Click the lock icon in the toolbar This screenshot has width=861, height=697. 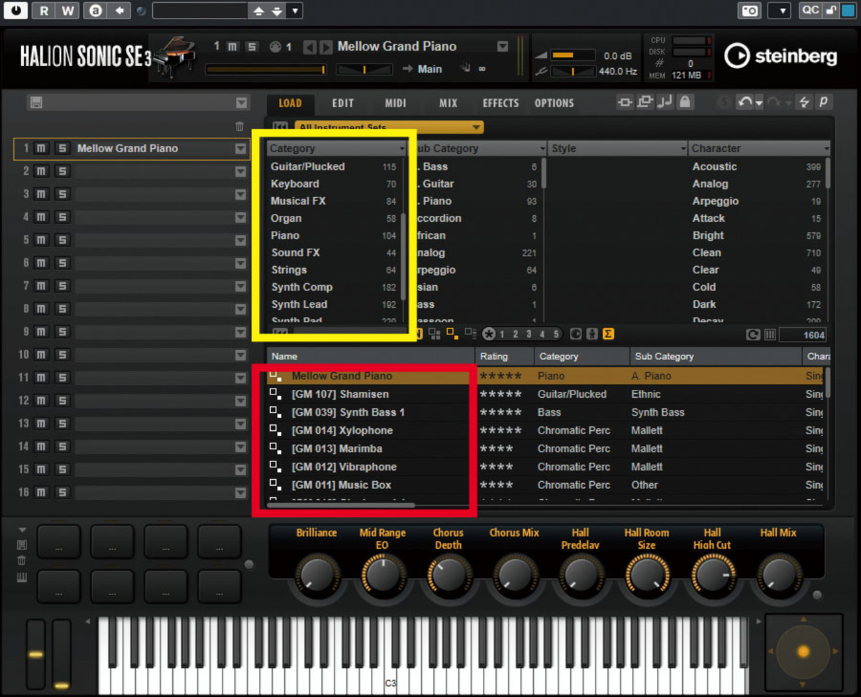coord(685,102)
